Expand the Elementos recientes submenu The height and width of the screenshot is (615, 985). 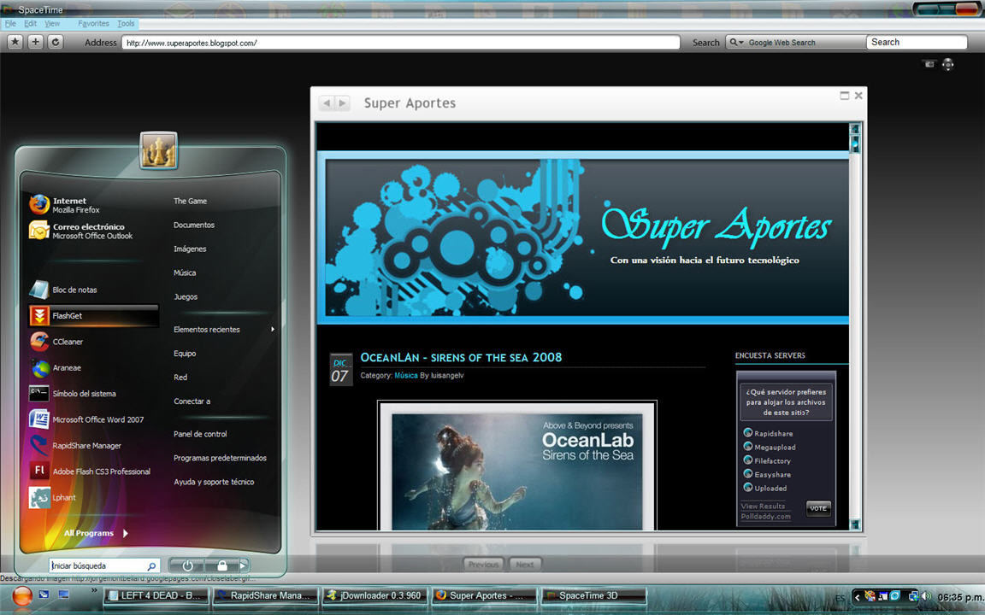pos(224,329)
